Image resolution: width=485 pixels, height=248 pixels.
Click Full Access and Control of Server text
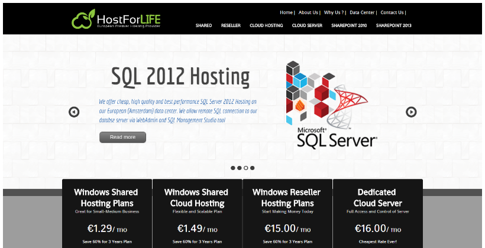click(x=378, y=212)
